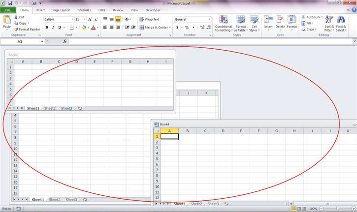Click the zoom slider handle
This screenshot has width=357, height=212.
[337, 209]
